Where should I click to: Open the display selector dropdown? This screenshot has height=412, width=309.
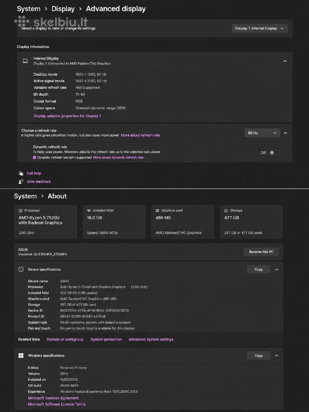click(x=260, y=28)
